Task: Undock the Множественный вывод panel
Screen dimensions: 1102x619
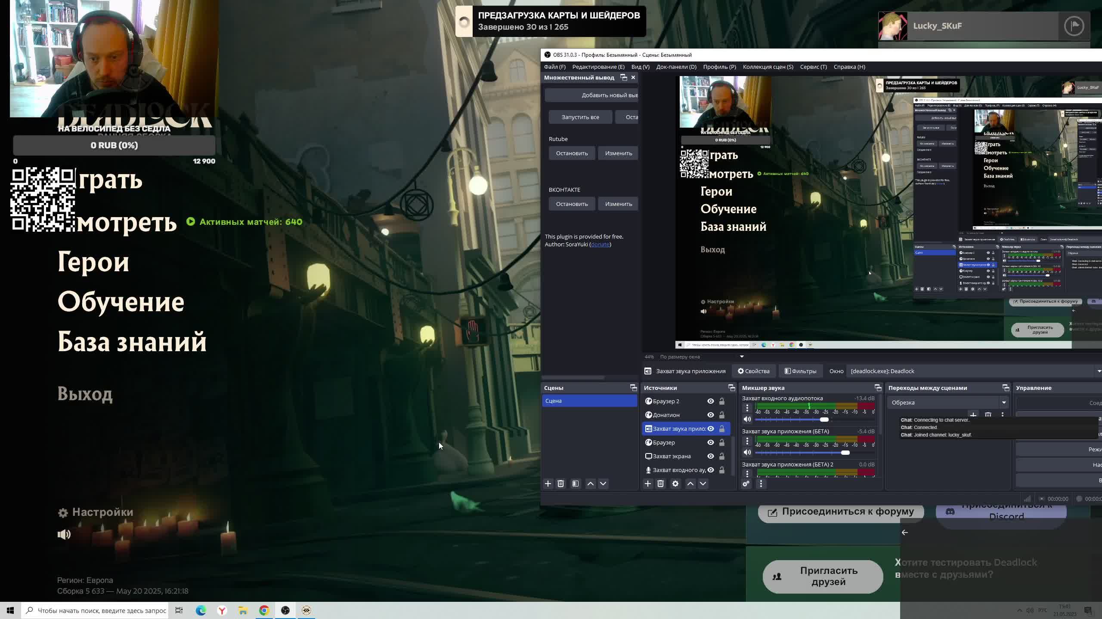Action: pyautogui.click(x=623, y=77)
